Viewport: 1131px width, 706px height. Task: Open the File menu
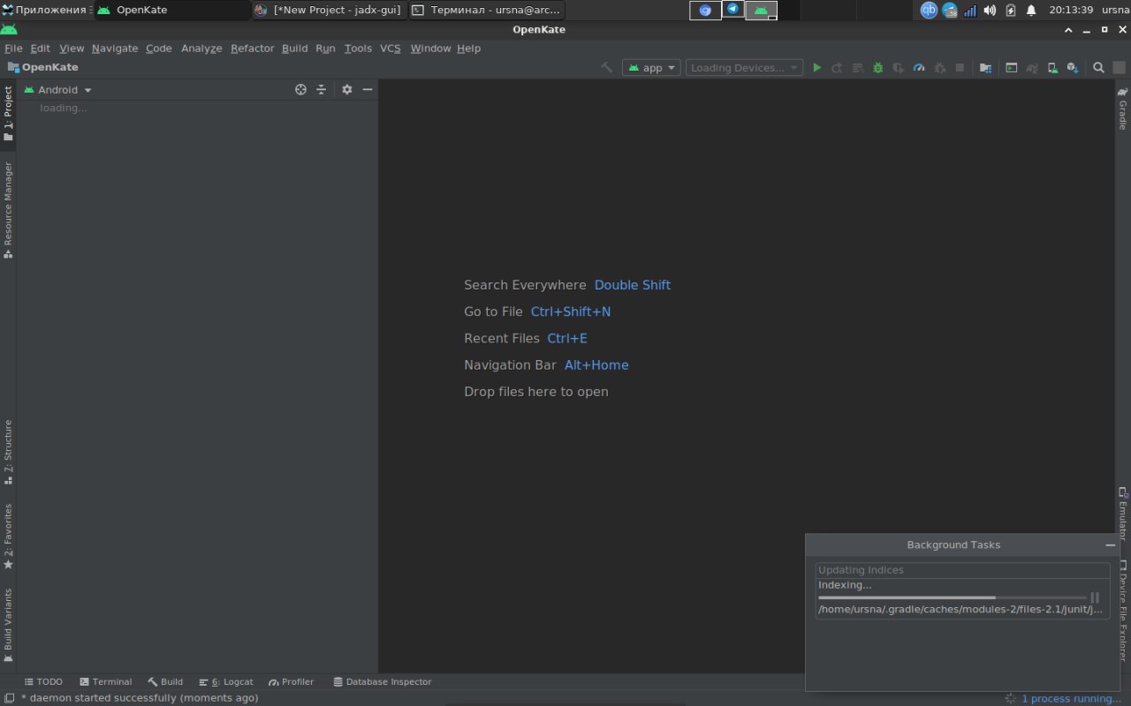coord(13,49)
